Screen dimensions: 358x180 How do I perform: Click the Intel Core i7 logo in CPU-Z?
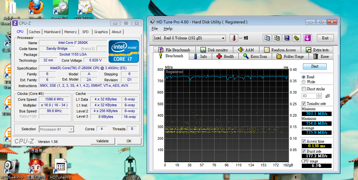(124, 51)
